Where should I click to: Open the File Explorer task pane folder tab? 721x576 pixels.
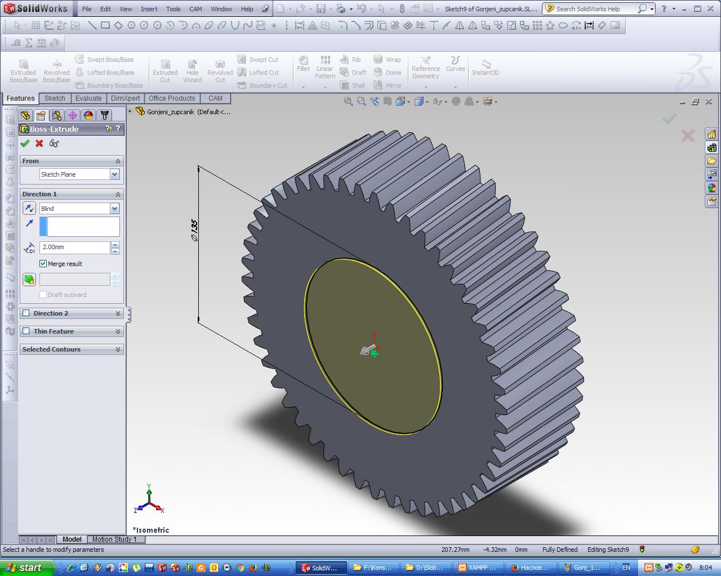pos(712,161)
